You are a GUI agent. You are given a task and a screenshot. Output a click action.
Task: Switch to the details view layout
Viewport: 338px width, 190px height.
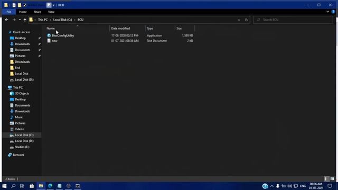pos(326,179)
